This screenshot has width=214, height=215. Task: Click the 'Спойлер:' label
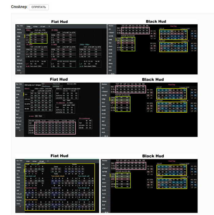pyautogui.click(x=19, y=7)
